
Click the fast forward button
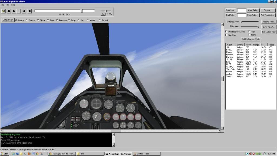pyautogui.click(x=24, y=11)
